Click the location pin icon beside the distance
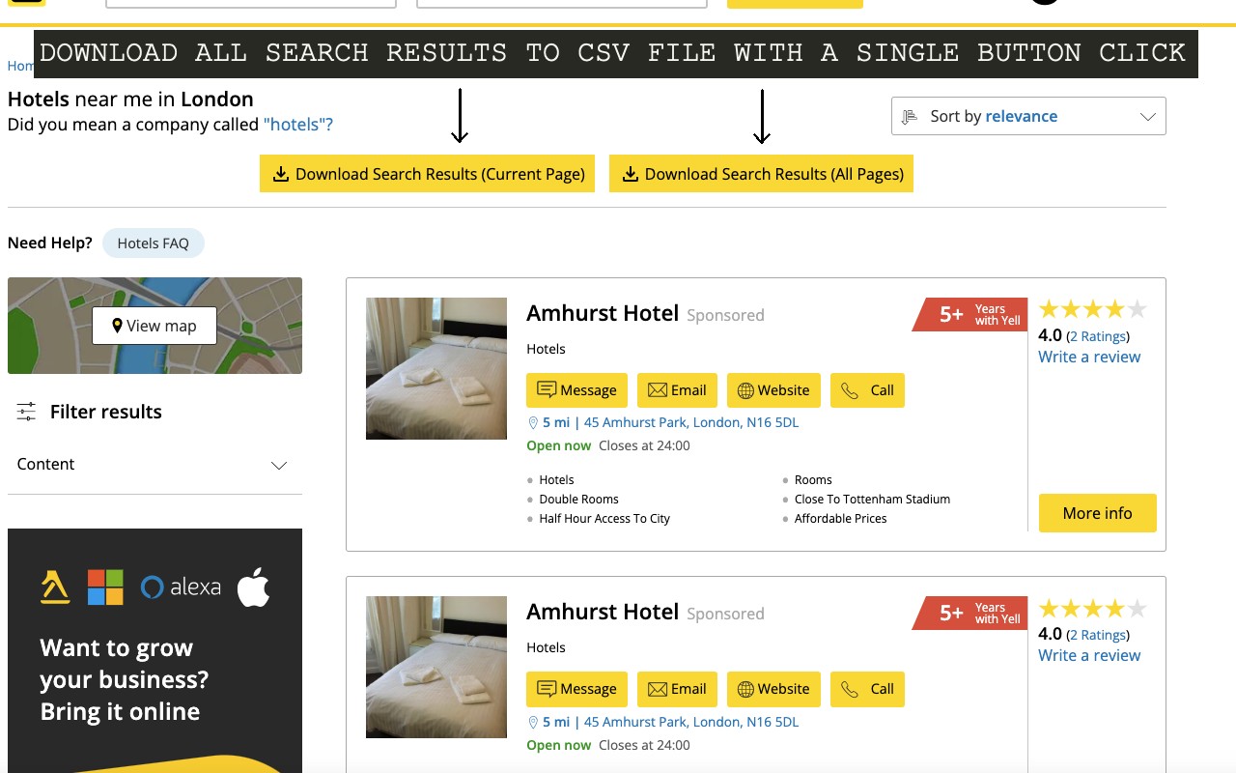1236x773 pixels. pos(532,422)
